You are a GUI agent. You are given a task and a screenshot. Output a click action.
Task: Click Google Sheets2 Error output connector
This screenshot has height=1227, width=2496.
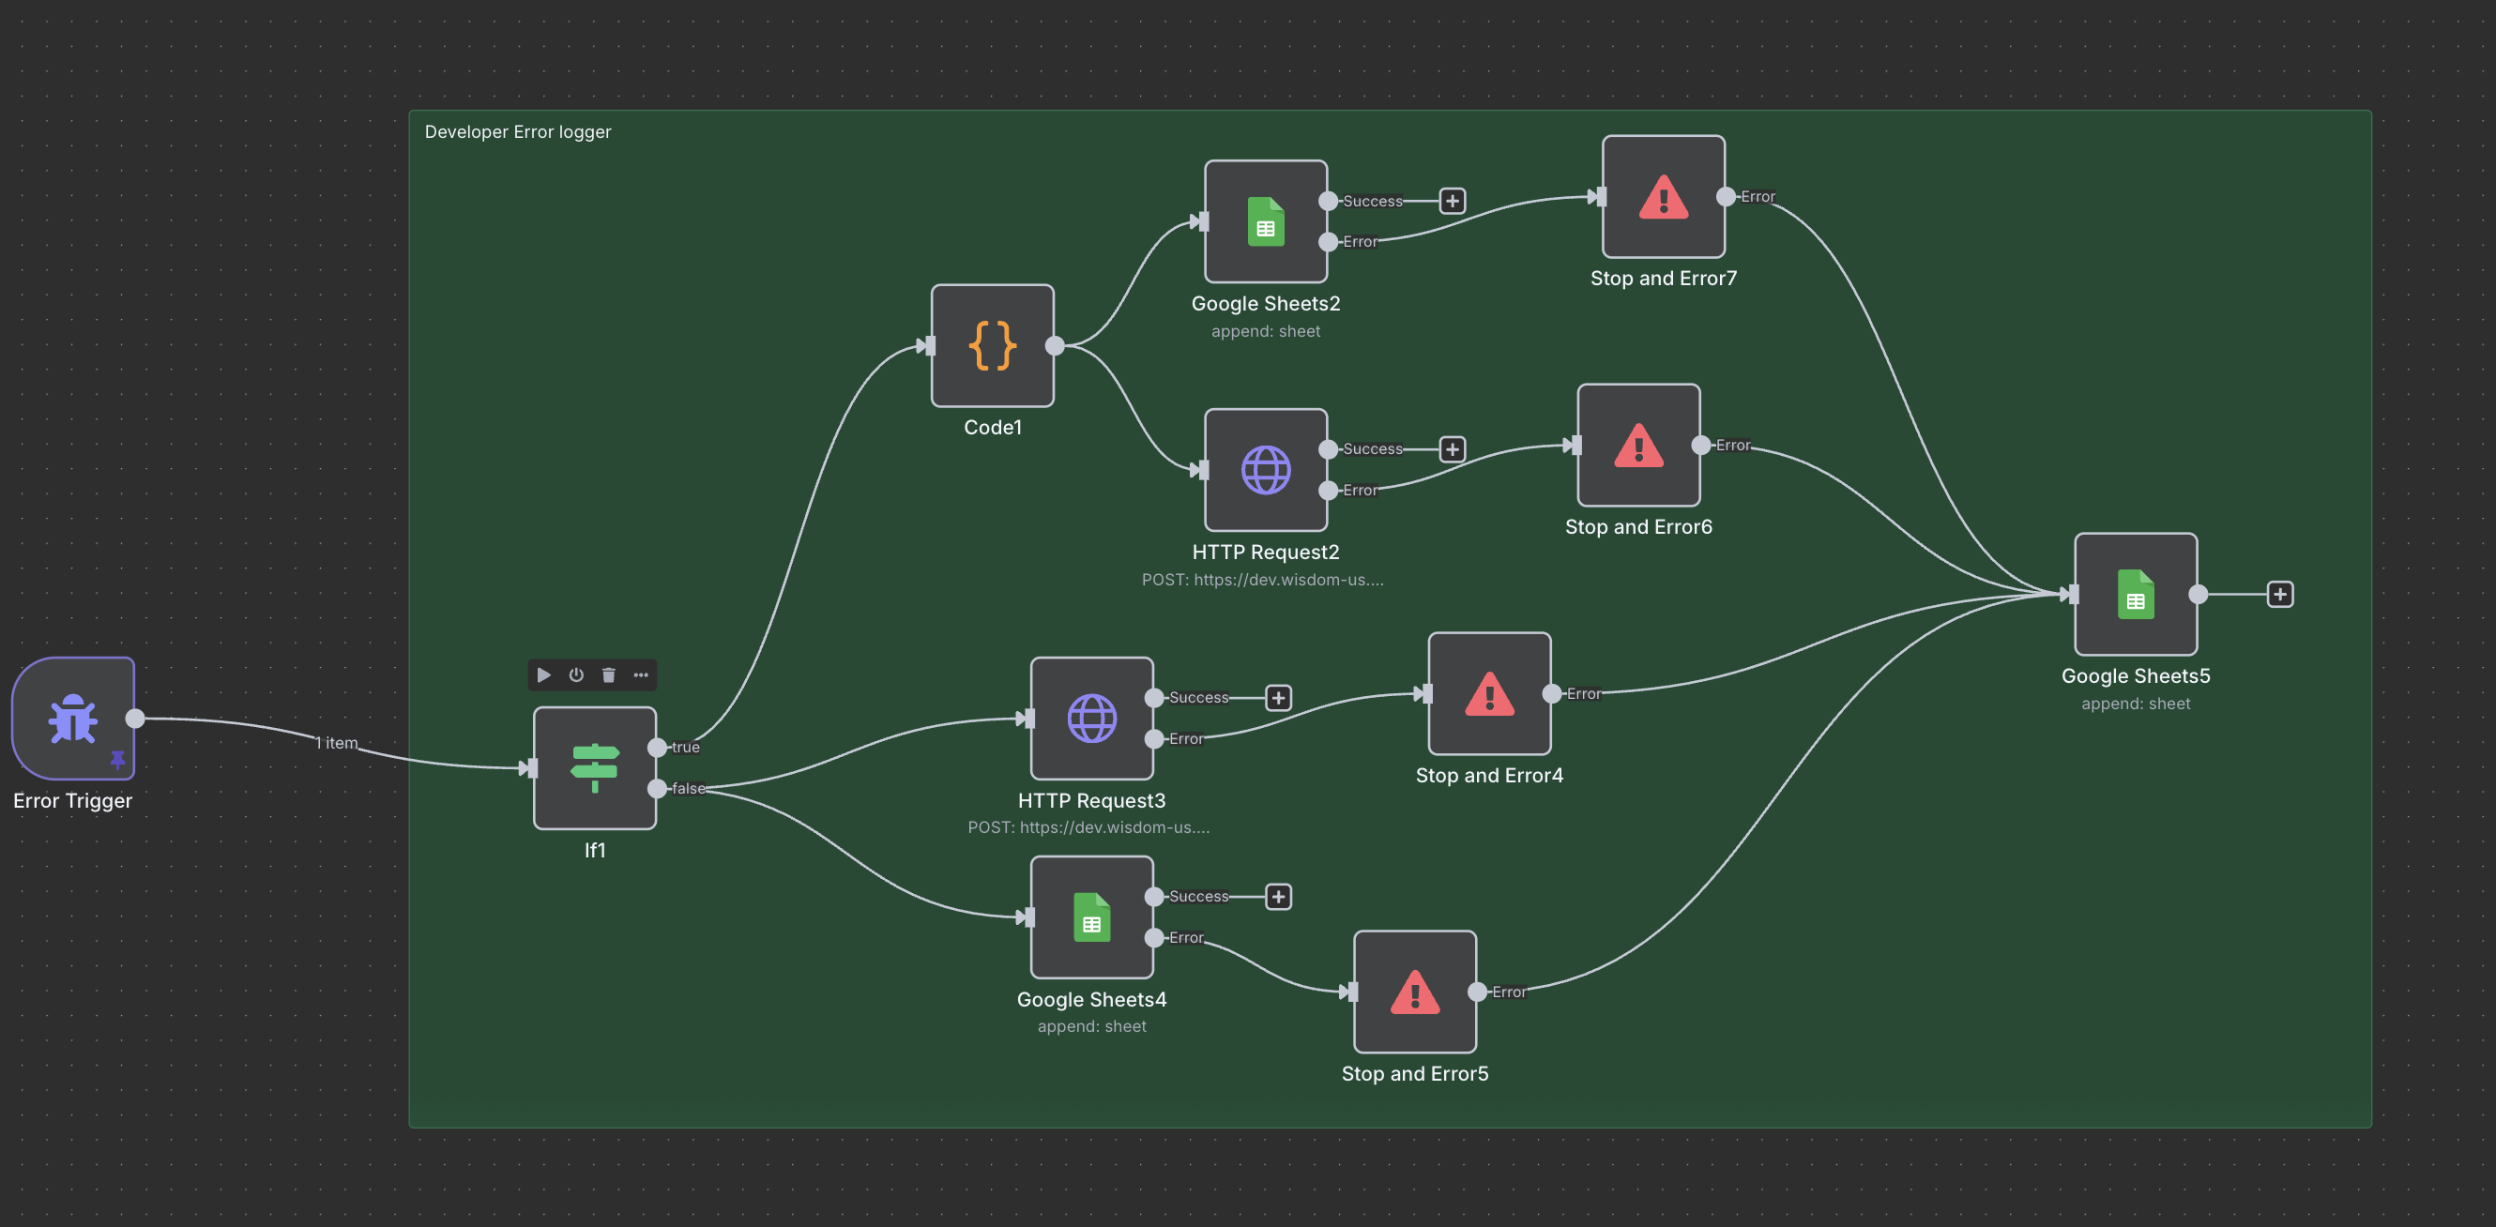[x=1330, y=242]
